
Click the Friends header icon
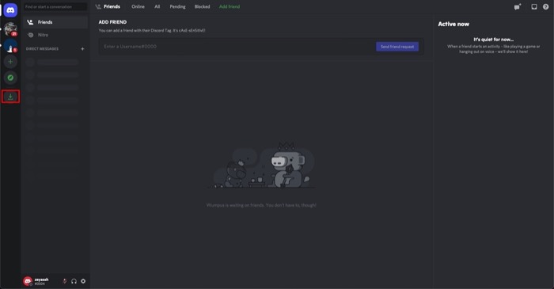(x=98, y=6)
